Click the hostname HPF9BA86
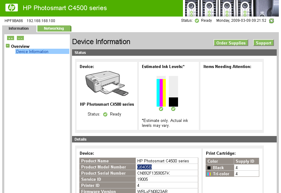Screen dimensions: 281x193 pyautogui.click(x=14, y=21)
